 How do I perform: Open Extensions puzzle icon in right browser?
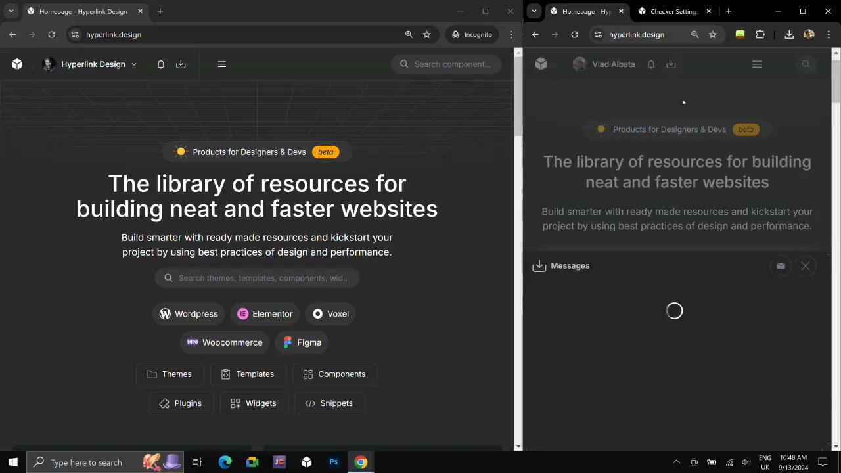tap(760, 35)
